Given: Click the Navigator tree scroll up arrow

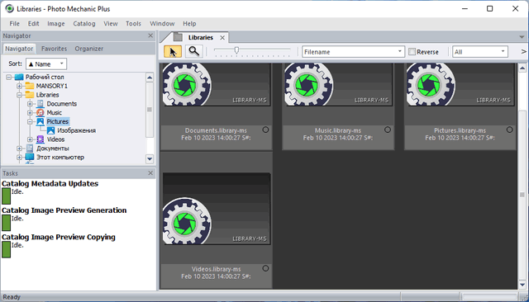Looking at the screenshot, I should tap(150, 78).
